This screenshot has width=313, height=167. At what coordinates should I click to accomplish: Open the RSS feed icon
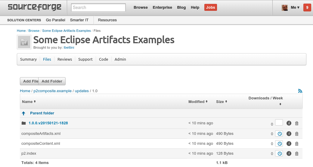click(300, 91)
